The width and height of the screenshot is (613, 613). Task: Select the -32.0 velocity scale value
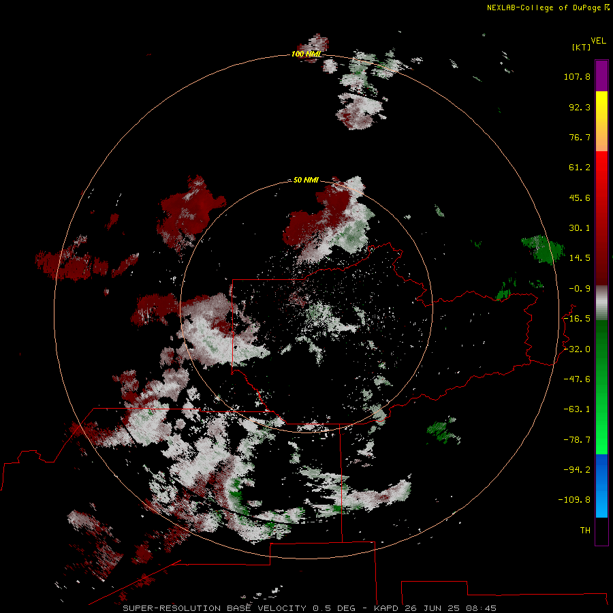[x=577, y=349]
